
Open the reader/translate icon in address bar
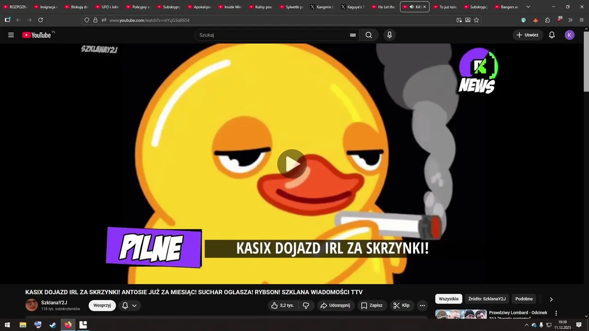tap(468, 20)
